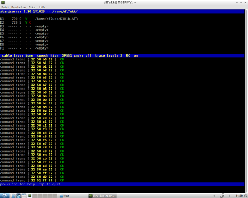This screenshot has width=248, height=198.
Task: Click command frame line '32 50 b5 02'
Action: pyautogui.click(x=32, y=78)
